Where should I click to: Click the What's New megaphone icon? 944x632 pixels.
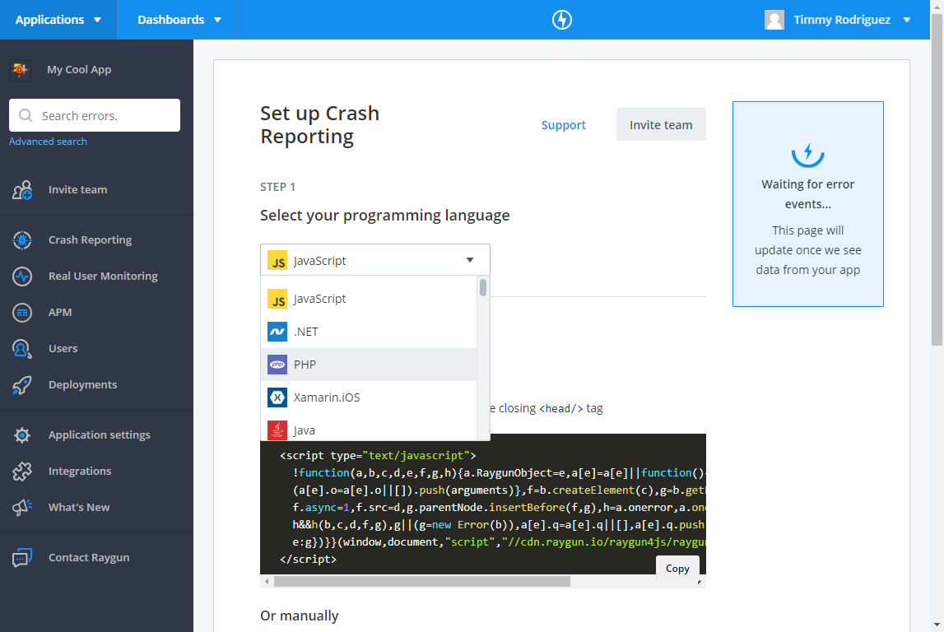point(22,508)
